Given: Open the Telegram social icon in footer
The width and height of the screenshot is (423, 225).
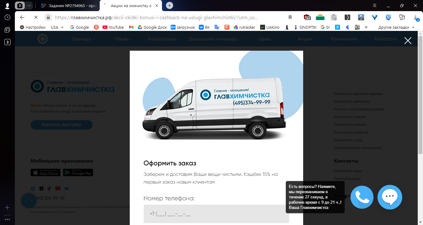Looking at the screenshot, I should 33,189.
